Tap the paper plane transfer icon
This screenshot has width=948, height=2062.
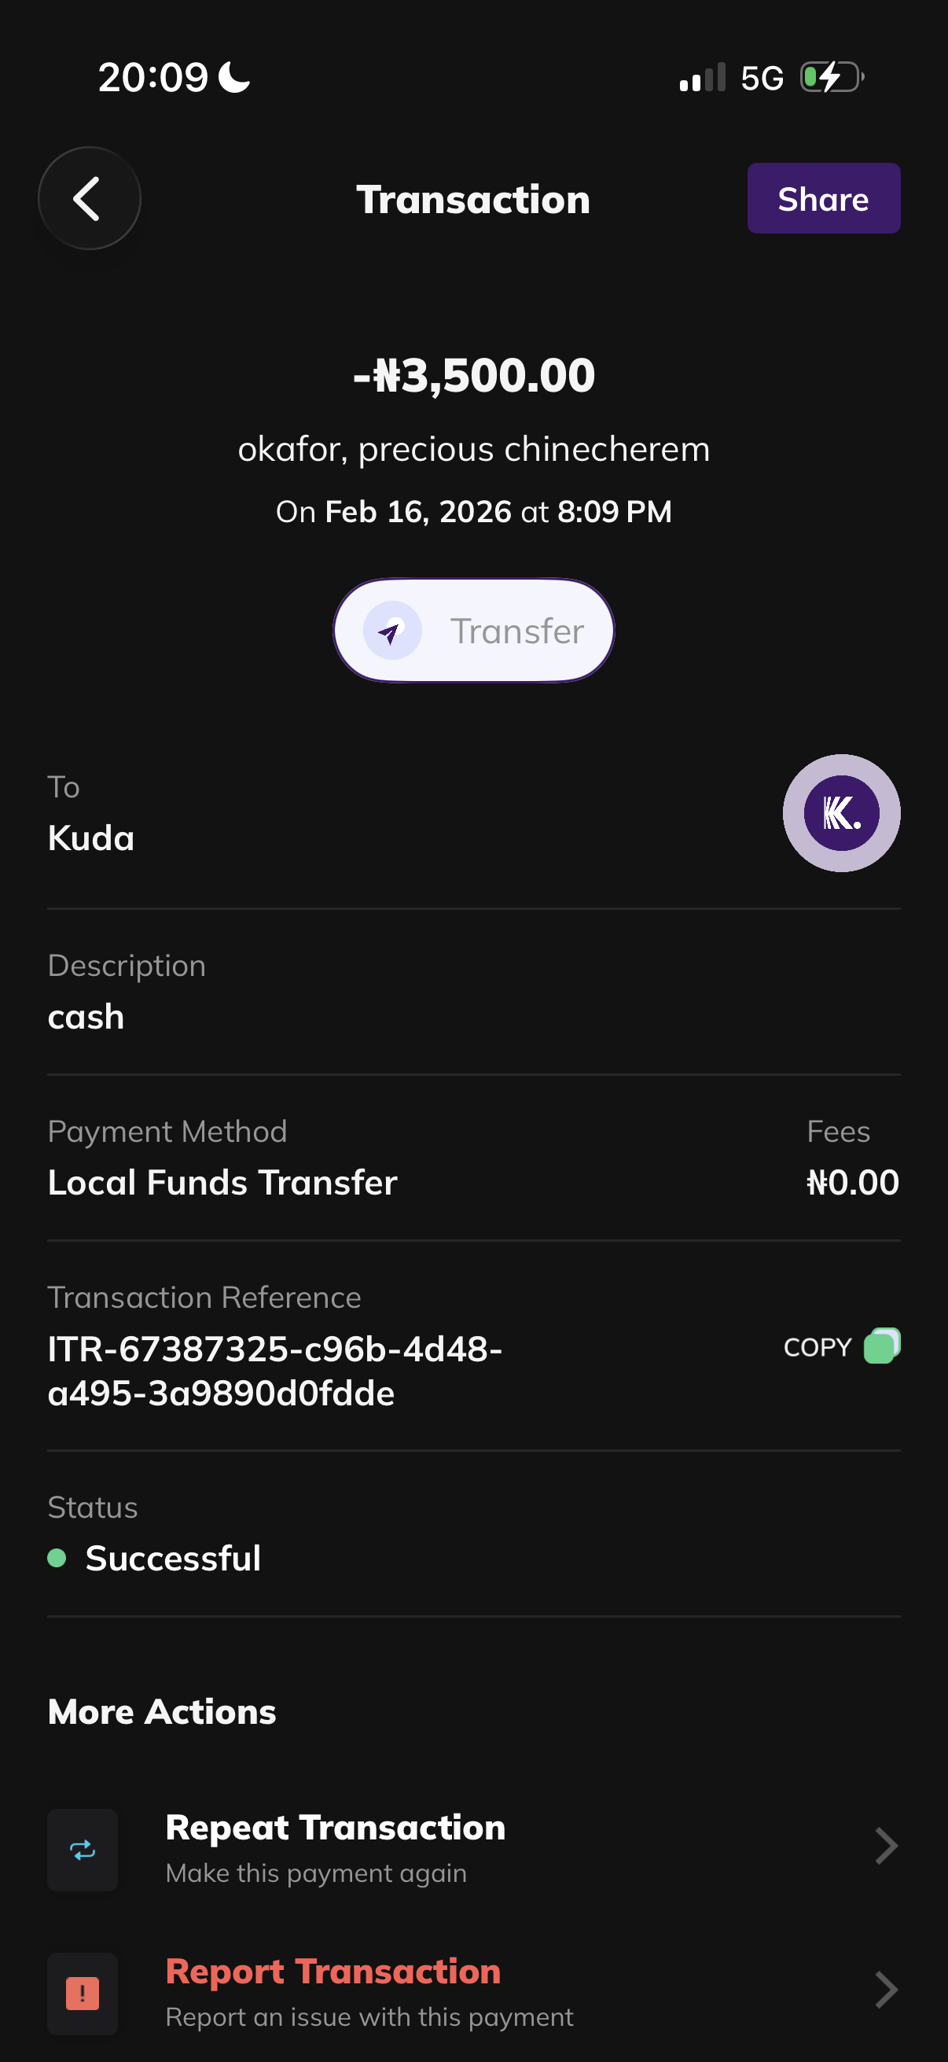click(x=392, y=631)
